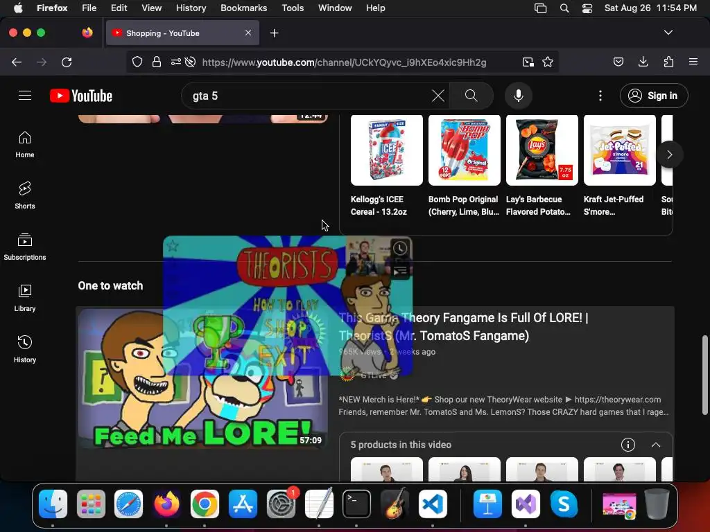This screenshot has width=710, height=532.
Task: Open a new browser tab
Action: [x=274, y=33]
